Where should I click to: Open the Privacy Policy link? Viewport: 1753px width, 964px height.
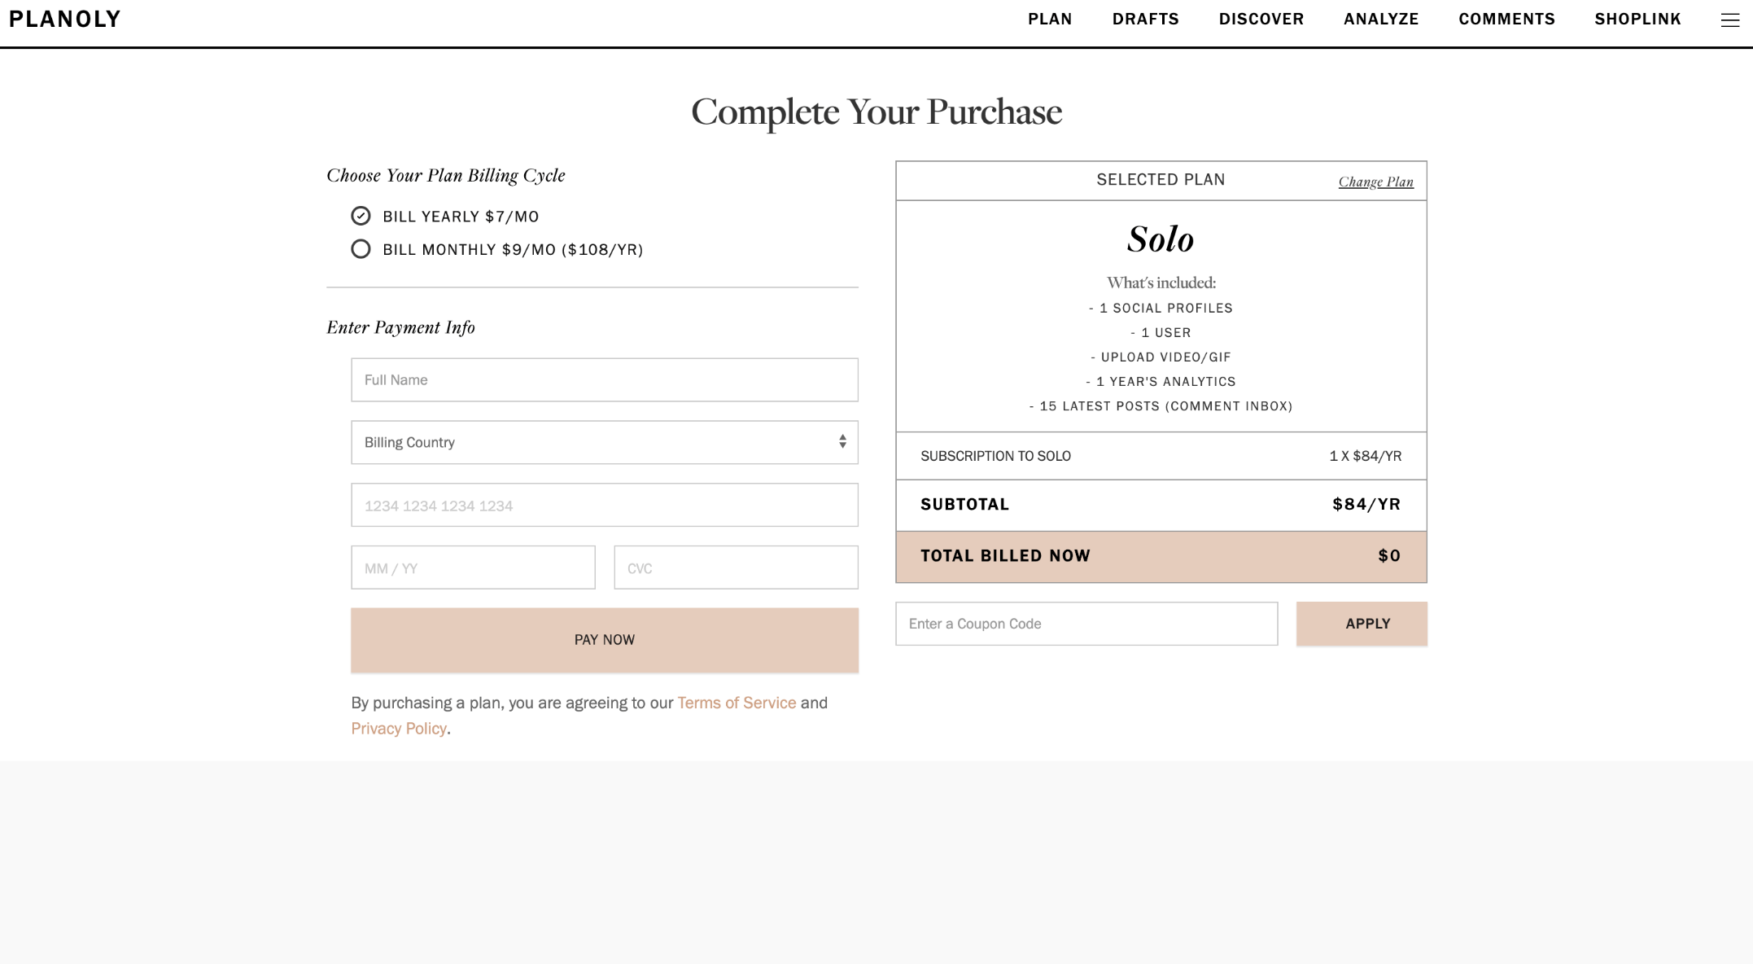[x=399, y=729]
